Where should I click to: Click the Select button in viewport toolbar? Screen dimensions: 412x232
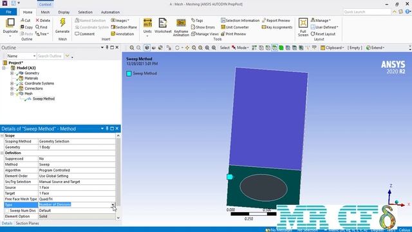tap(225, 48)
